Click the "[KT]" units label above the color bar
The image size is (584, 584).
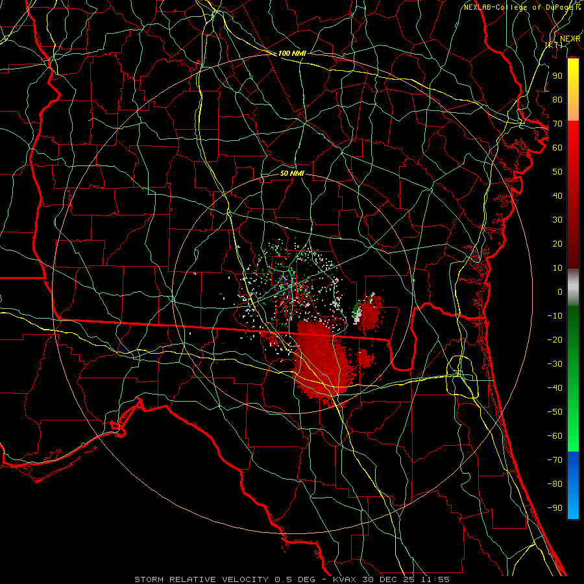pos(554,45)
